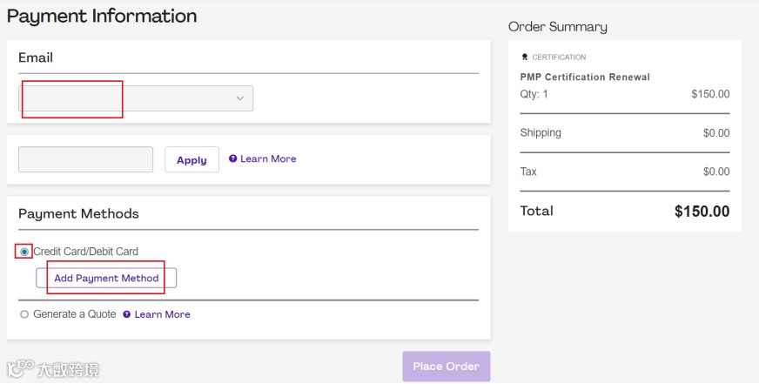Select the Generate a Quote radio button
Image resolution: width=759 pixels, height=384 pixels.
click(x=24, y=314)
